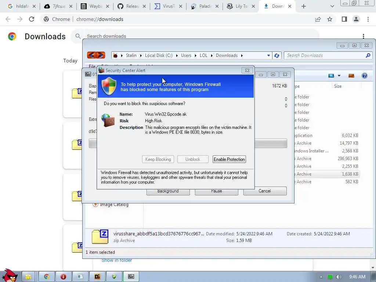Click Show in folder link in Chrome downloads
Screen dimensions: 376x282
click(x=116, y=260)
